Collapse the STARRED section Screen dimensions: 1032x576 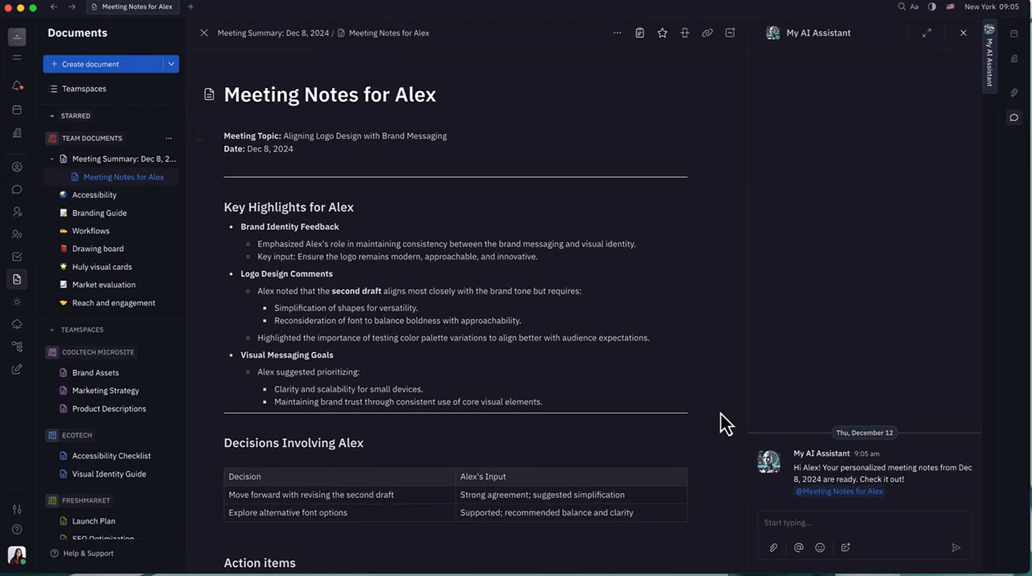[x=52, y=116]
